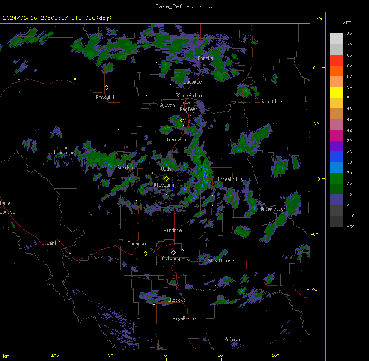
Task: Click the yellow diamond marker below Cochrane
Action: (x=146, y=253)
